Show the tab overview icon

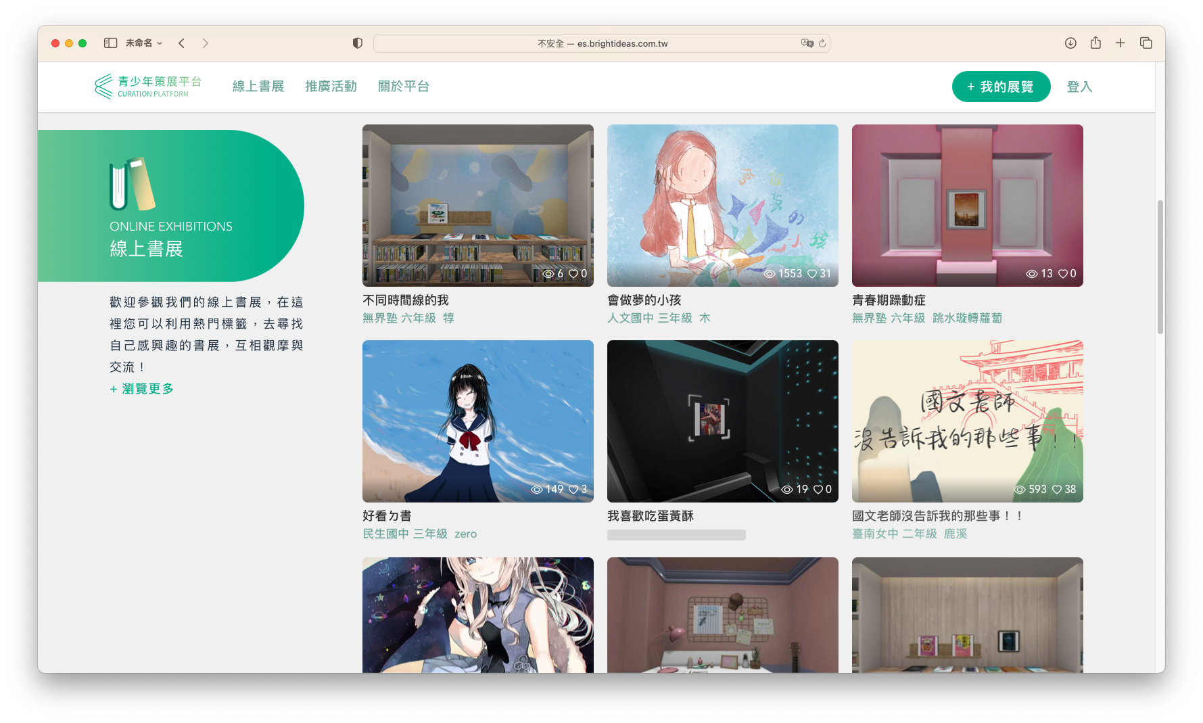coord(1146,43)
